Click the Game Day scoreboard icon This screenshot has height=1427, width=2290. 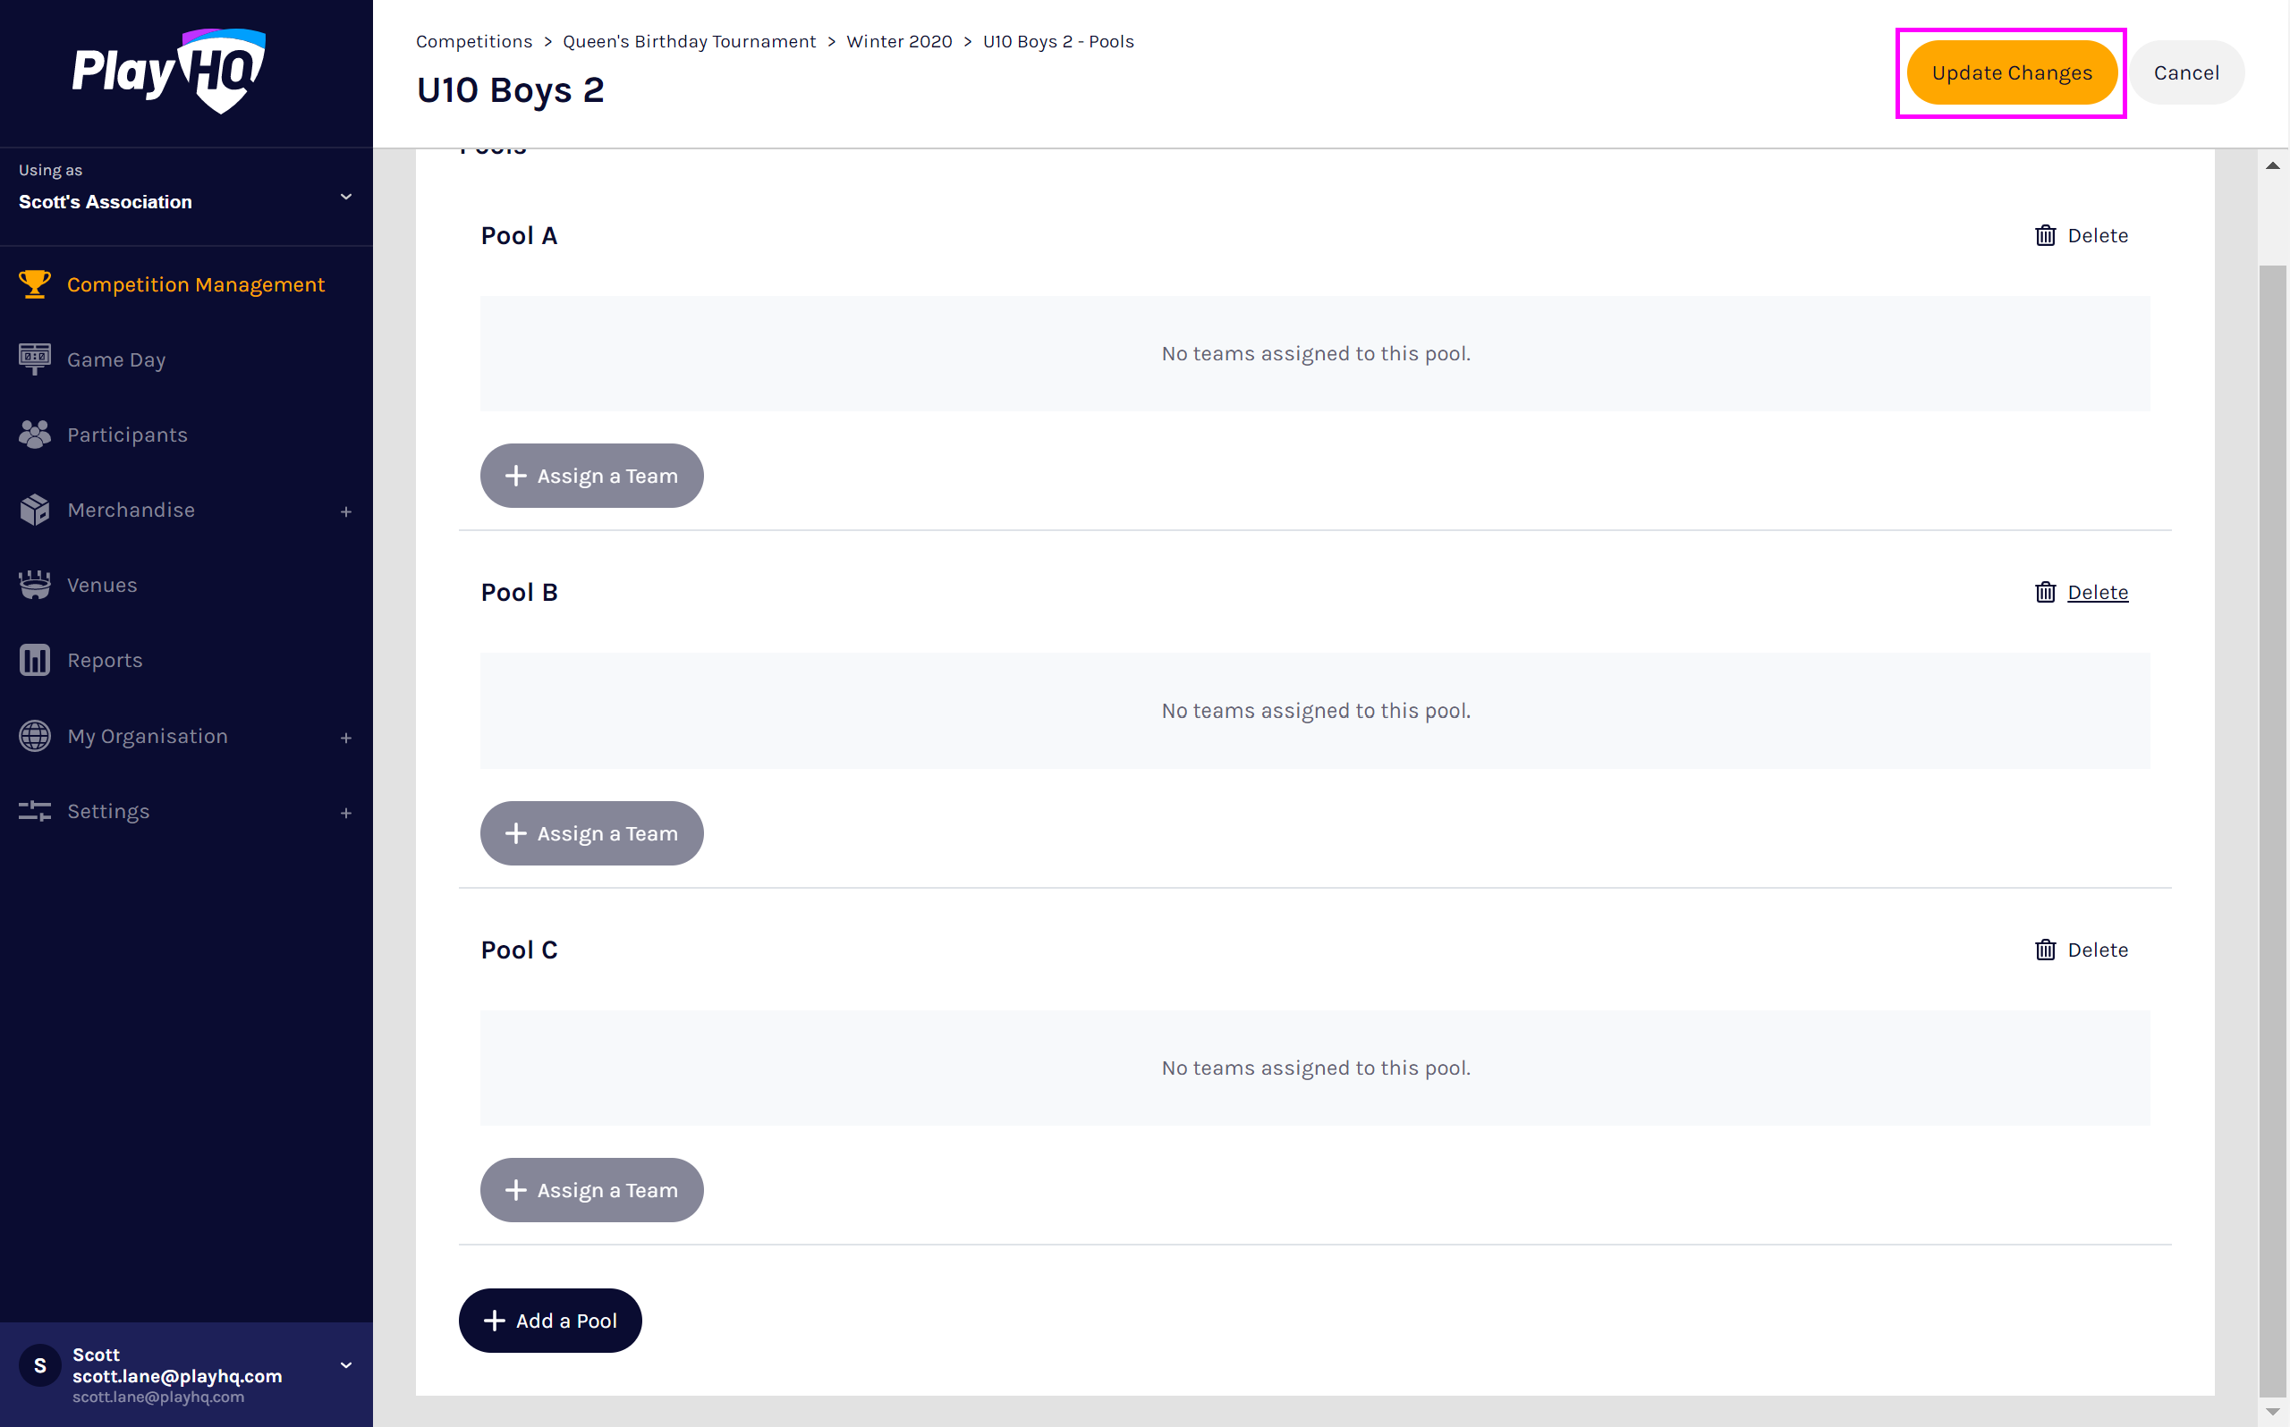(x=35, y=359)
